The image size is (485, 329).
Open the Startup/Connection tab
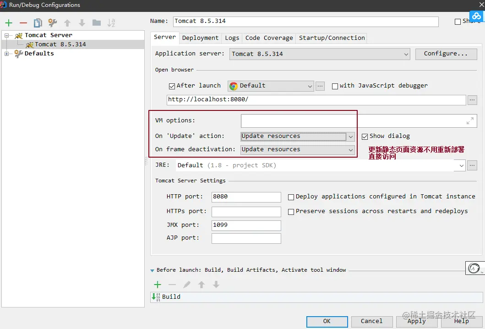(x=332, y=38)
